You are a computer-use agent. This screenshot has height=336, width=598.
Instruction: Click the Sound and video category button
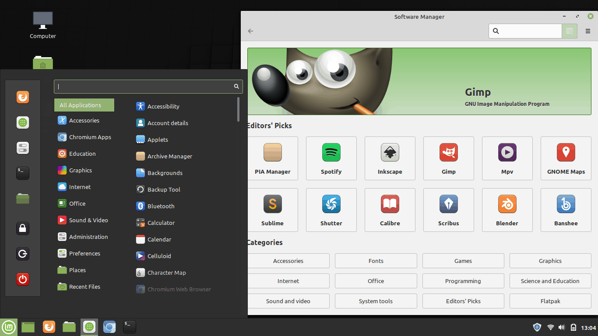click(288, 301)
